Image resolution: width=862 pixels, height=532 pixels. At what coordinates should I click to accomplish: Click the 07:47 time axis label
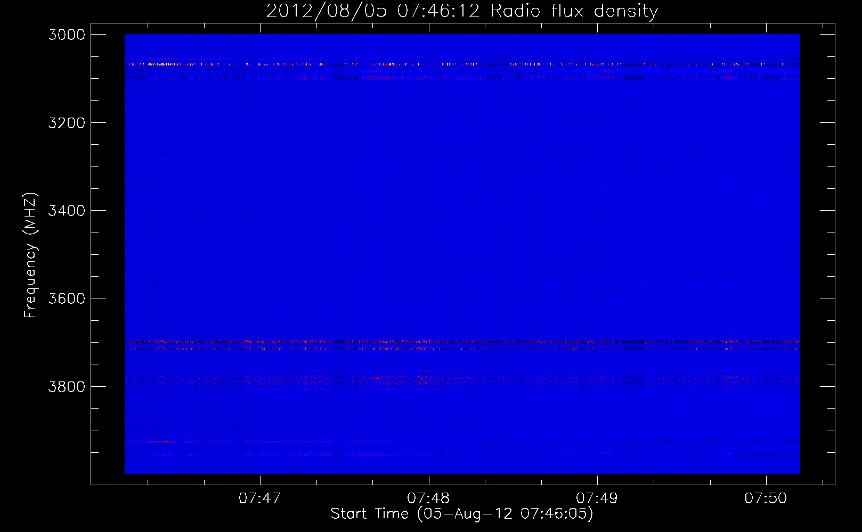pyautogui.click(x=260, y=498)
